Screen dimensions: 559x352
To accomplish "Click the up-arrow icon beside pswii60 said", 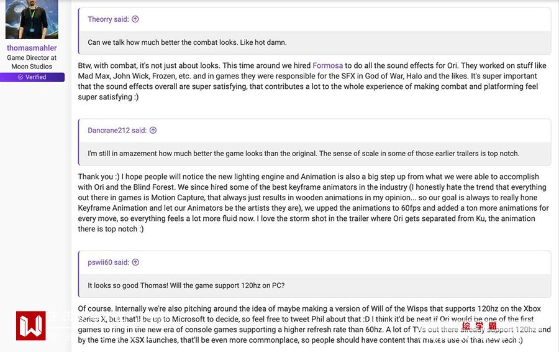I will (135, 262).
